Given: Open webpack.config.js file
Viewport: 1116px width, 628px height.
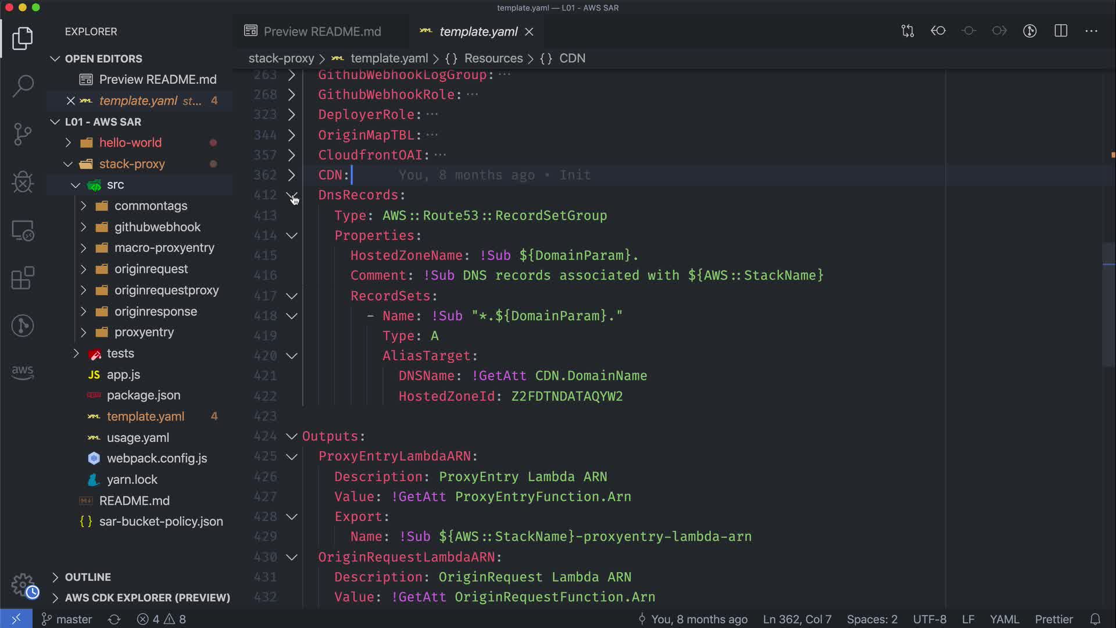Looking at the screenshot, I should (x=156, y=458).
